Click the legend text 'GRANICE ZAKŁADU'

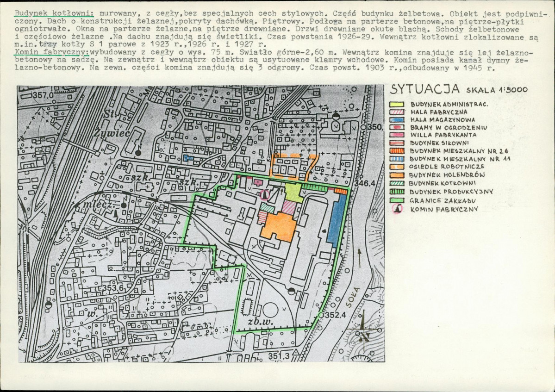click(x=443, y=200)
